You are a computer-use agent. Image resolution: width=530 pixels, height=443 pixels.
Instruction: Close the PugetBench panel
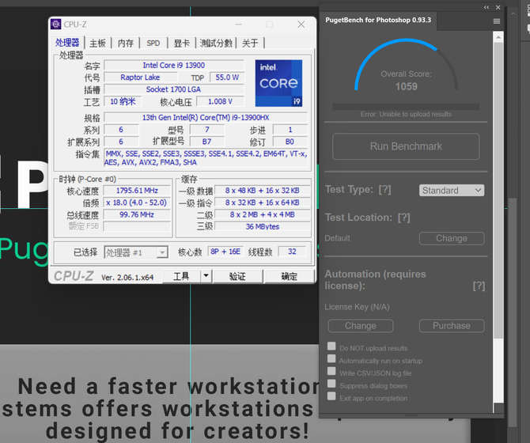tap(498, 7)
